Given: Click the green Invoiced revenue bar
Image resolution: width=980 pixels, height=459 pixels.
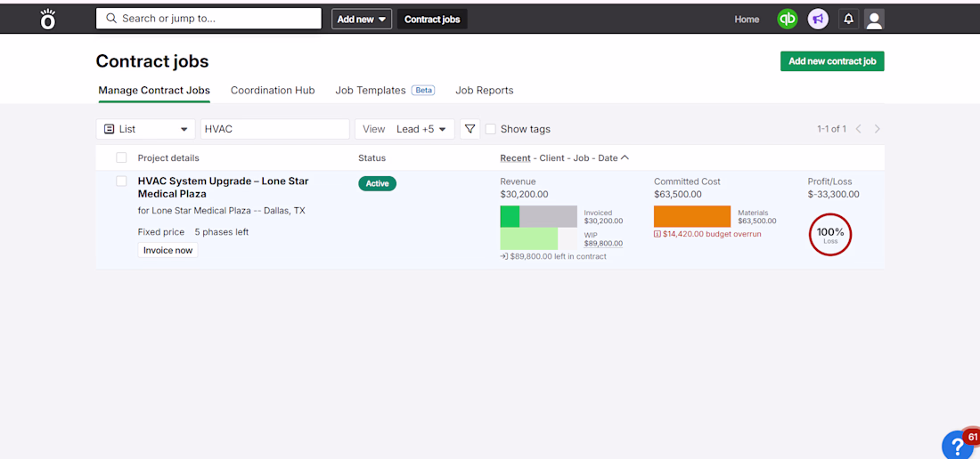Looking at the screenshot, I should pos(510,216).
